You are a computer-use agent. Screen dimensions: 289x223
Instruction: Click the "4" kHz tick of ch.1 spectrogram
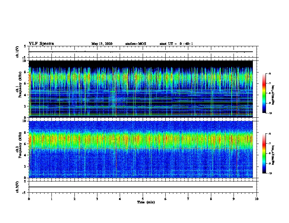(x=26, y=95)
